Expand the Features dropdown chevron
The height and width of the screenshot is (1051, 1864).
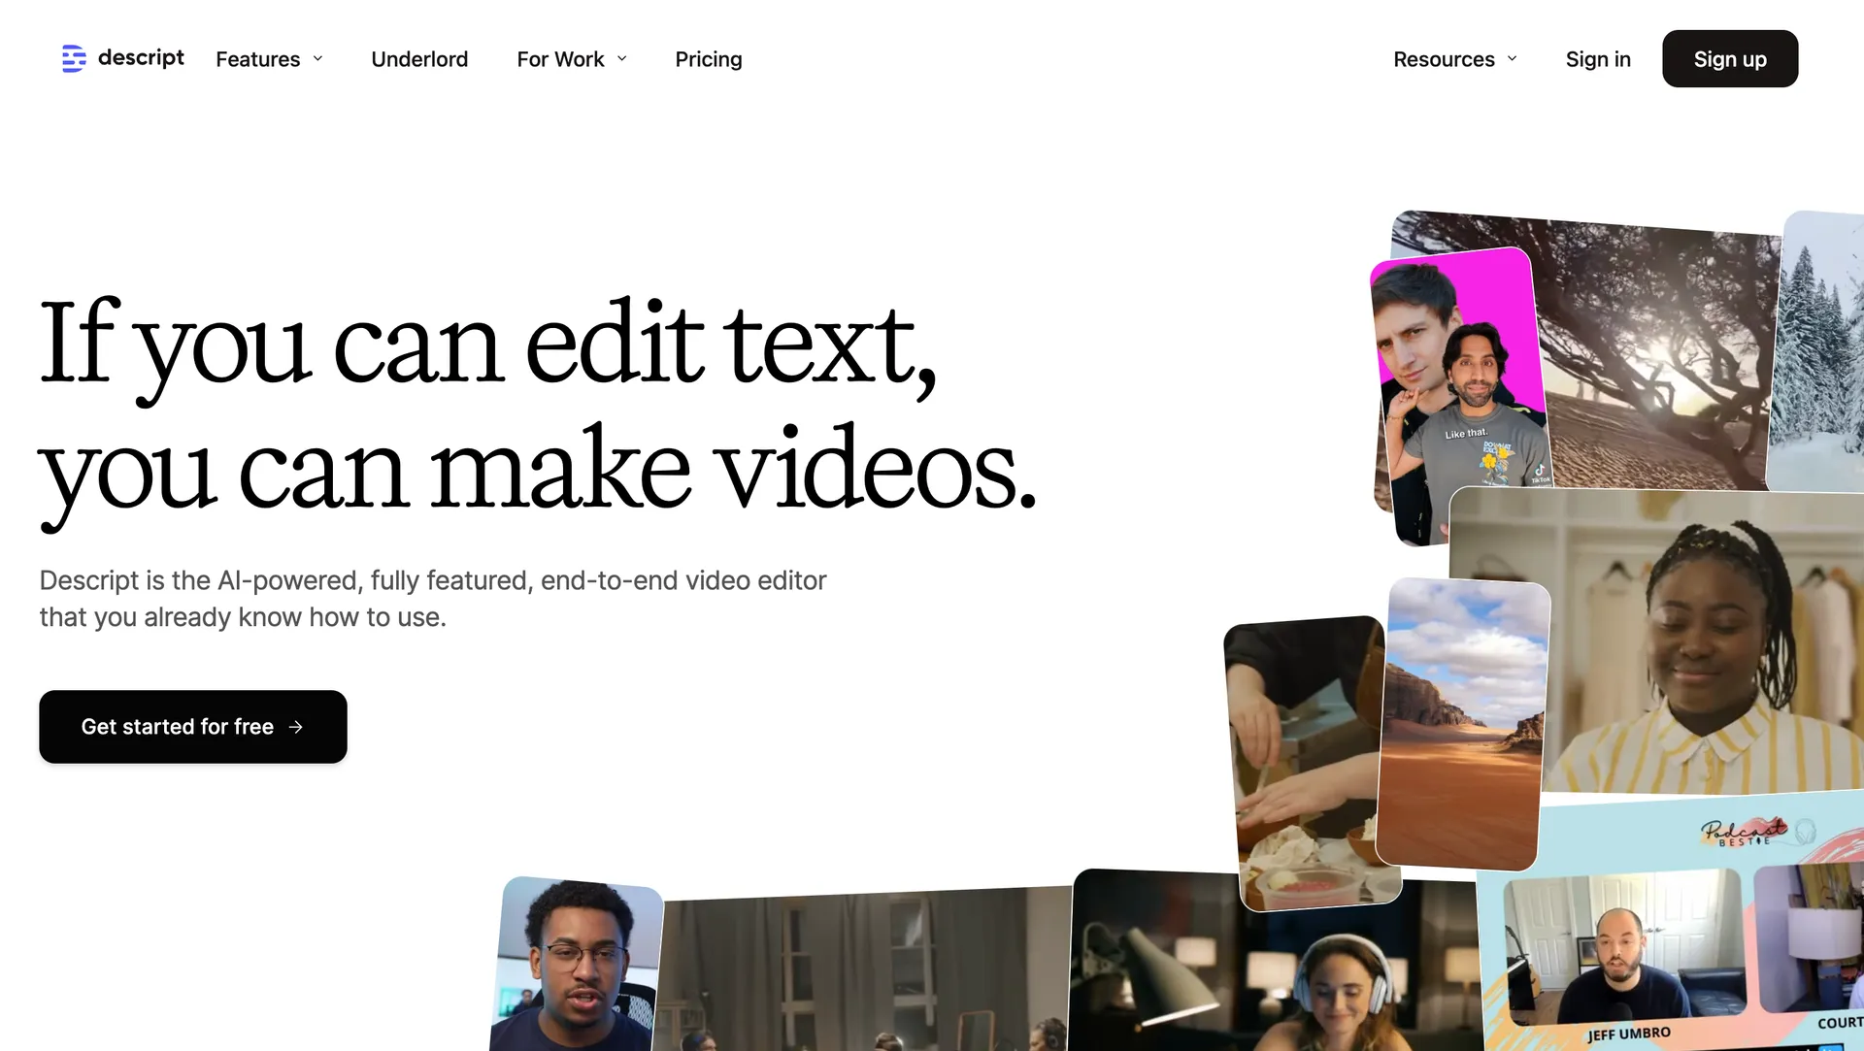[317, 59]
